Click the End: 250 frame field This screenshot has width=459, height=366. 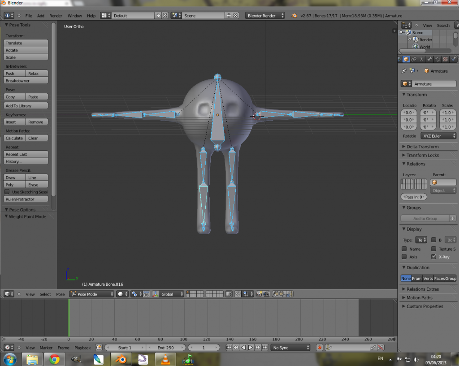coord(166,348)
